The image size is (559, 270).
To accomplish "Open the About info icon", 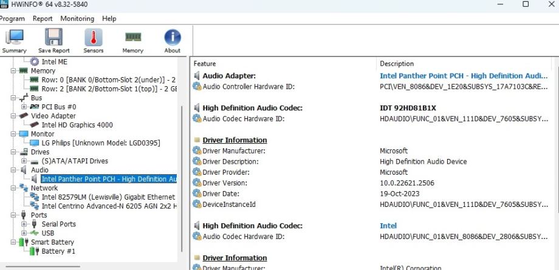I will click(173, 41).
